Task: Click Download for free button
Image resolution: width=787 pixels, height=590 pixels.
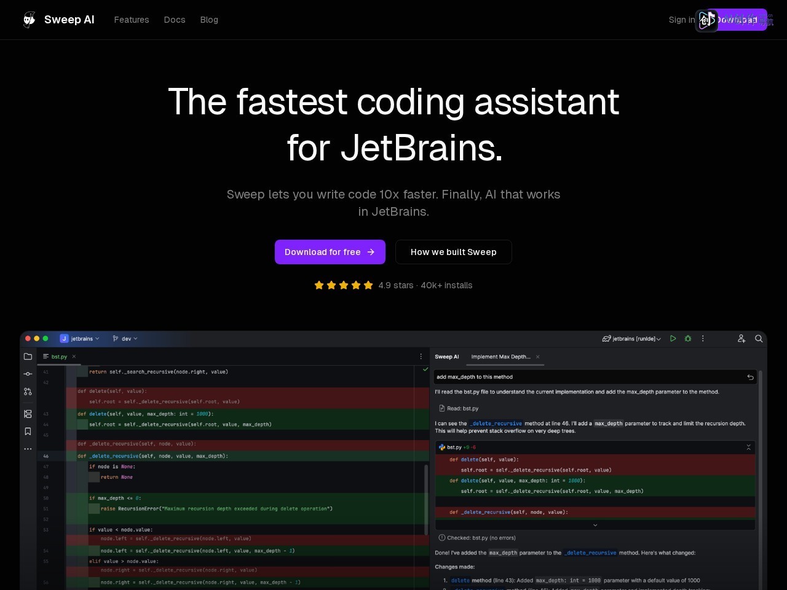Action: pos(330,252)
